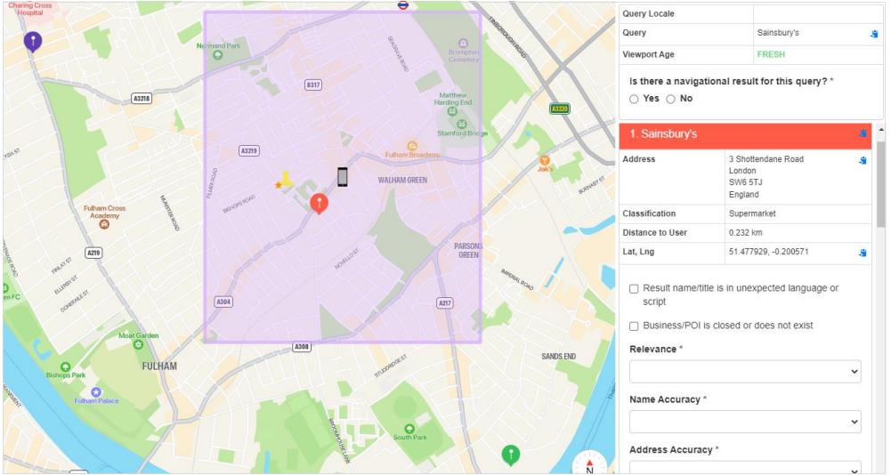Select No for navigational result

671,99
